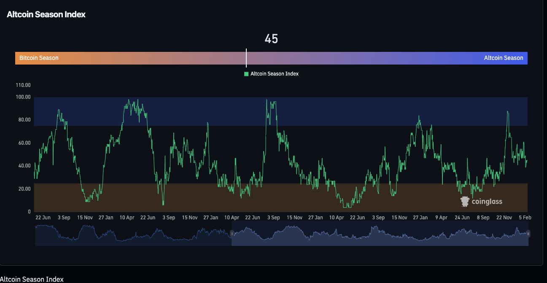547x283 pixels.
Task: Click the 22 Jun axis date label
Action: [43, 217]
